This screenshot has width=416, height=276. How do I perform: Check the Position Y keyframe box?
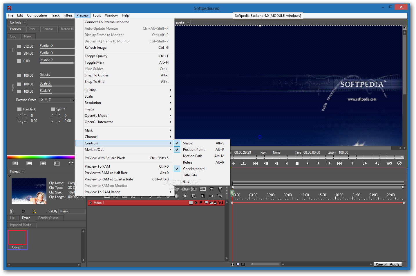click(x=19, y=53)
